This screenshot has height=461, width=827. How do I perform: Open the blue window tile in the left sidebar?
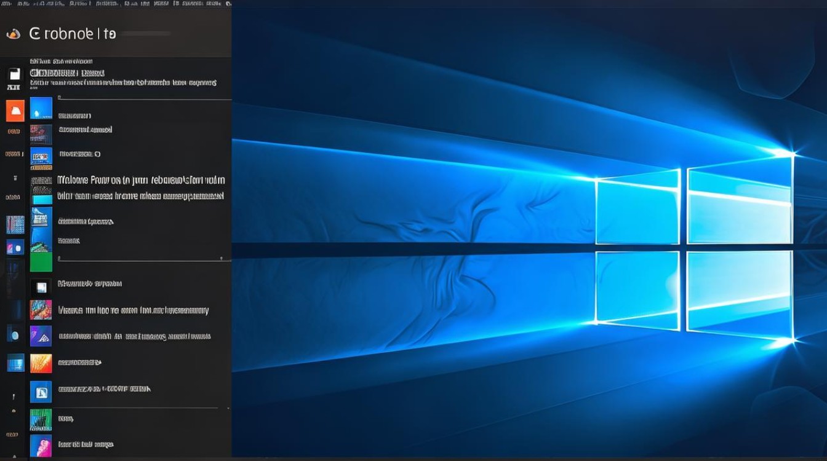15,363
